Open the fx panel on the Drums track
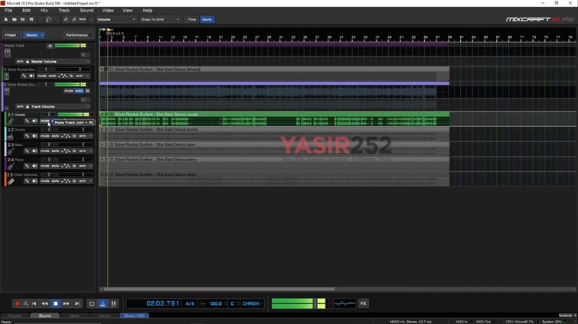578x324 pixels. [74, 136]
